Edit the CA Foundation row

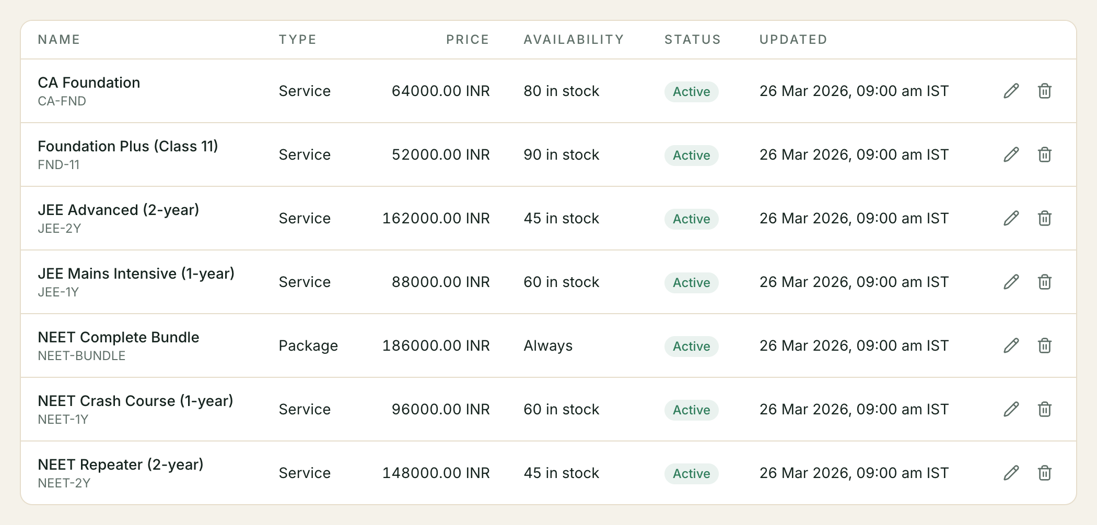[1011, 91]
